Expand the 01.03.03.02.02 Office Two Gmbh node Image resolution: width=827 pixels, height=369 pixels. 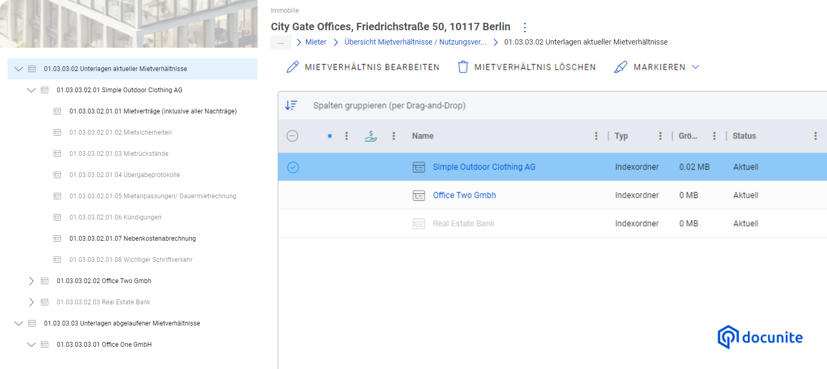31,281
